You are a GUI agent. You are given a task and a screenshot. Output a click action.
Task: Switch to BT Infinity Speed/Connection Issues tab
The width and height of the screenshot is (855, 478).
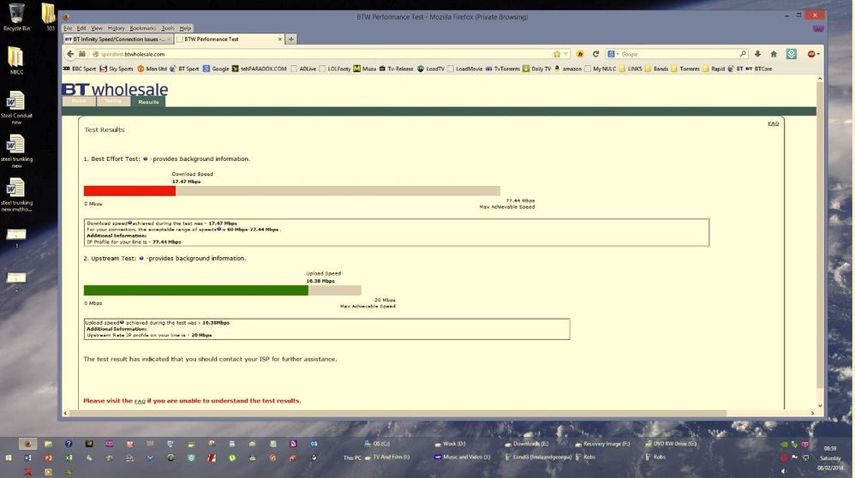tap(117, 39)
